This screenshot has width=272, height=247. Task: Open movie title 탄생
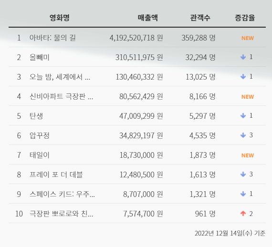click(x=36, y=116)
